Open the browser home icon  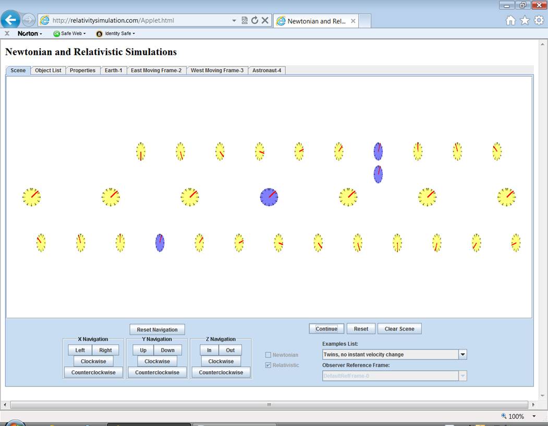click(510, 20)
